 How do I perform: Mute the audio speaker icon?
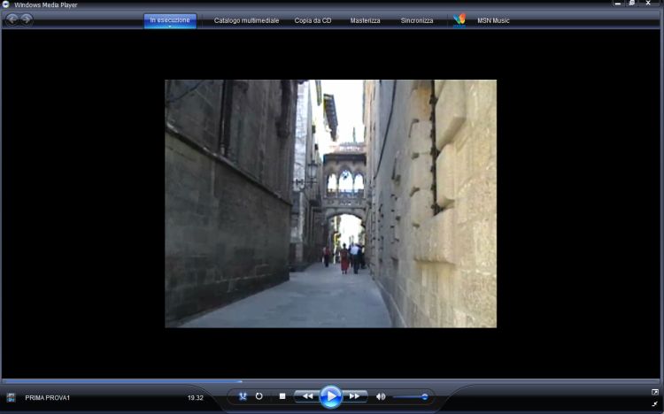[x=381, y=396]
